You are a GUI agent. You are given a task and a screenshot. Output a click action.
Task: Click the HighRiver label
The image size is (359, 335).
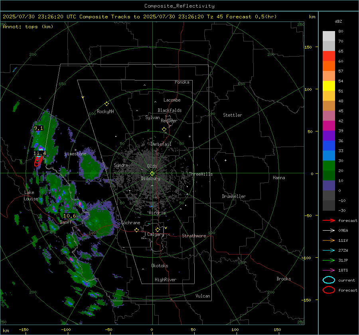click(166, 280)
